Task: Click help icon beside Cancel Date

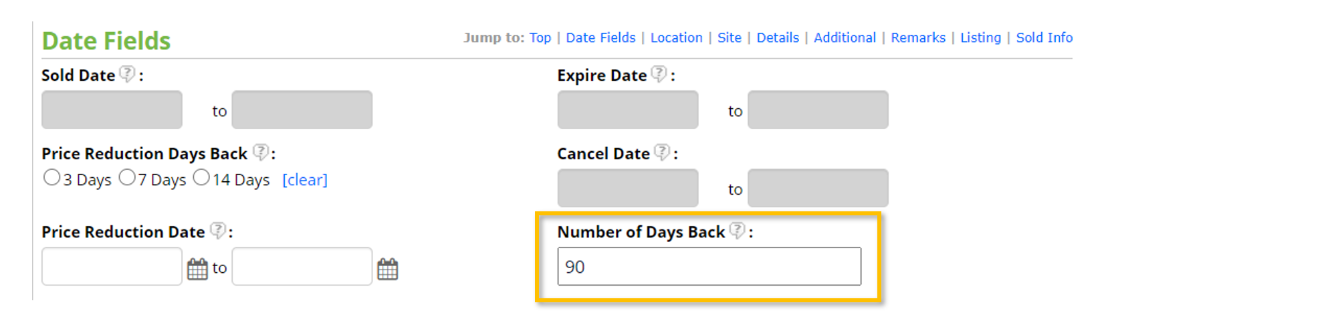Action: pos(661,152)
